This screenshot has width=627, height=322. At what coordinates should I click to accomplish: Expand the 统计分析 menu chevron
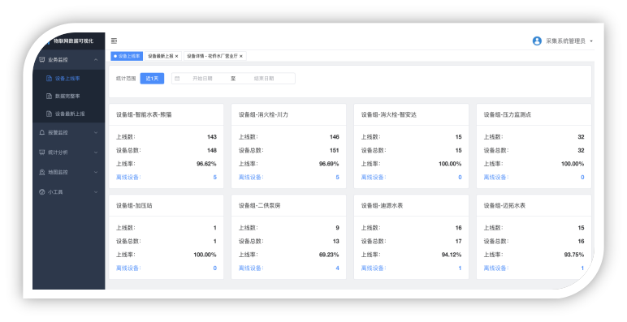(96, 152)
